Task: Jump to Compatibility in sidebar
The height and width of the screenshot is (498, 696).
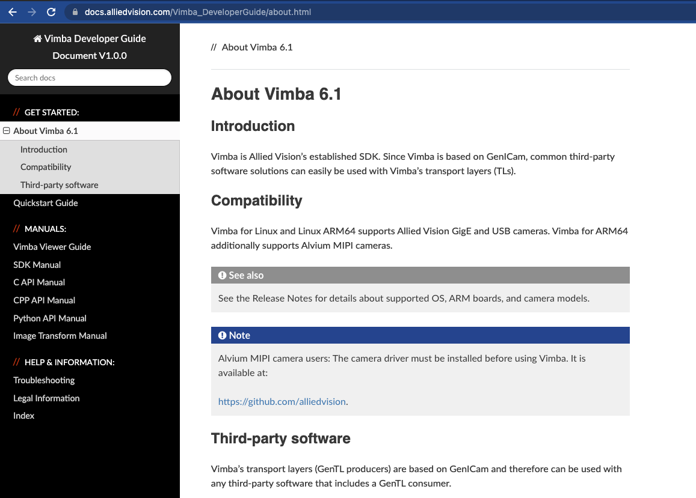Action: tap(46, 167)
